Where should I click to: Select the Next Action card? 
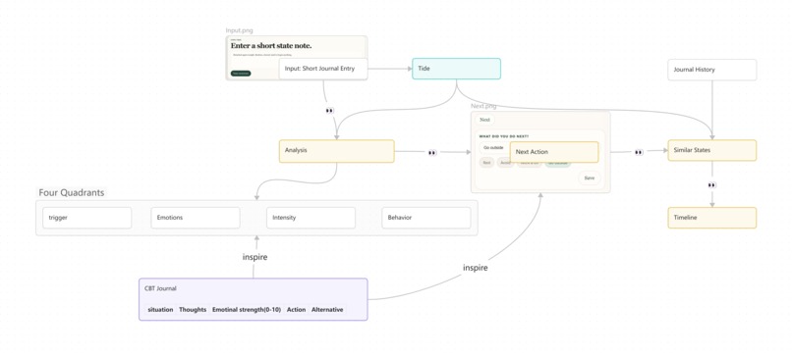click(554, 152)
